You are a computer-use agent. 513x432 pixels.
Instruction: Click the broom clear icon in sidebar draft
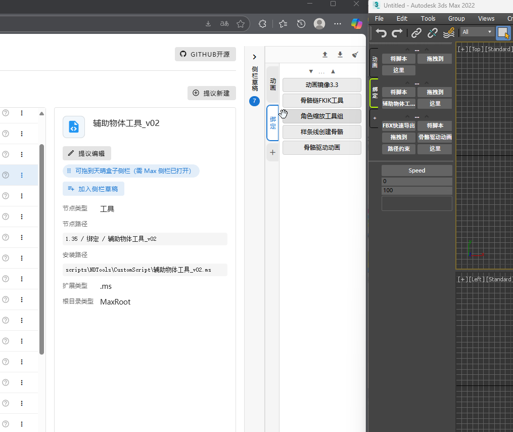(355, 54)
